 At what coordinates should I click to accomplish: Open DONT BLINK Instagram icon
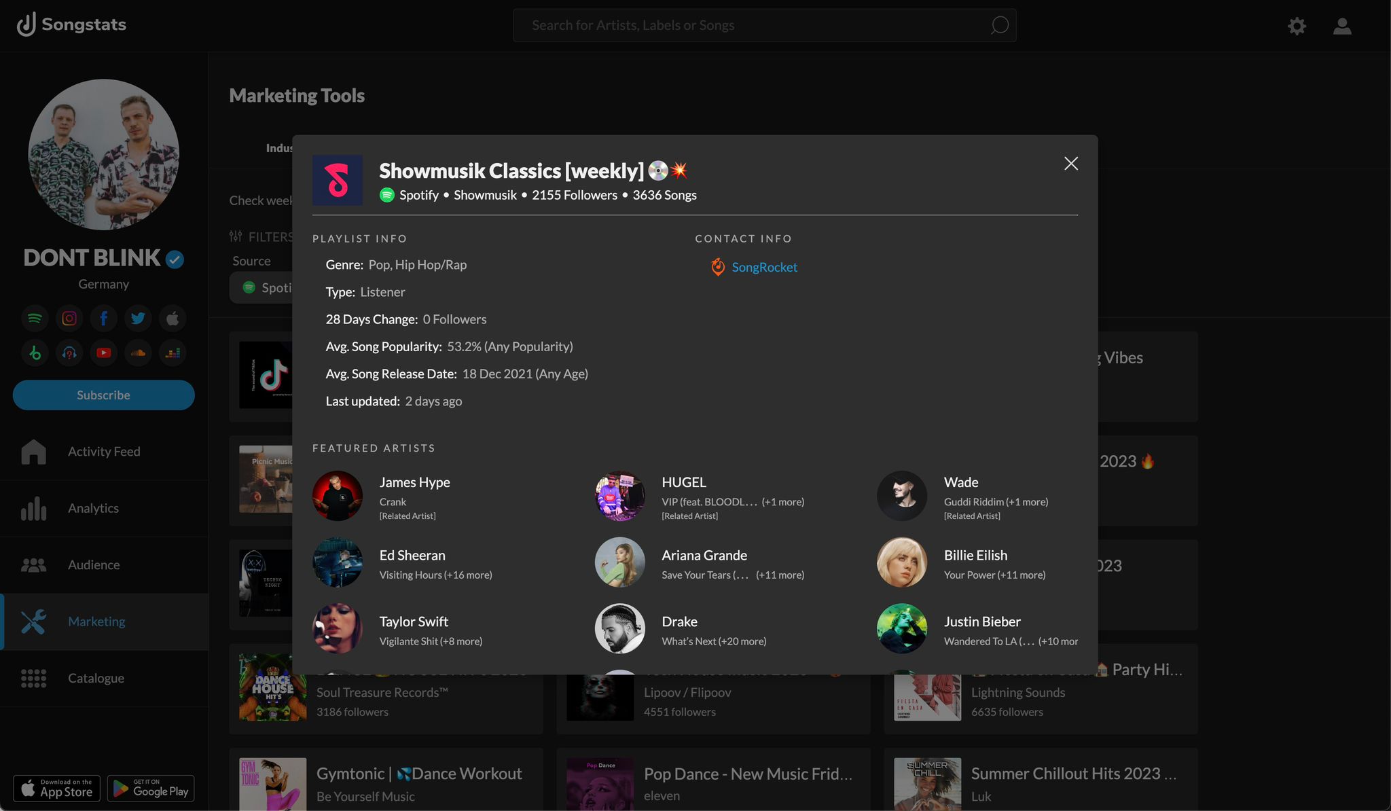click(69, 318)
